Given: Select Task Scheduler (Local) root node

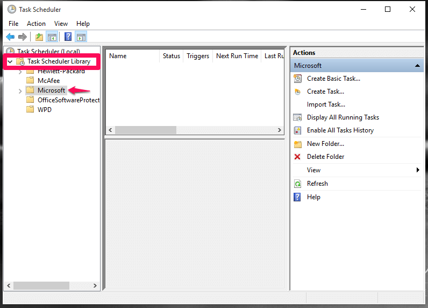Looking at the screenshot, I should tap(48, 51).
